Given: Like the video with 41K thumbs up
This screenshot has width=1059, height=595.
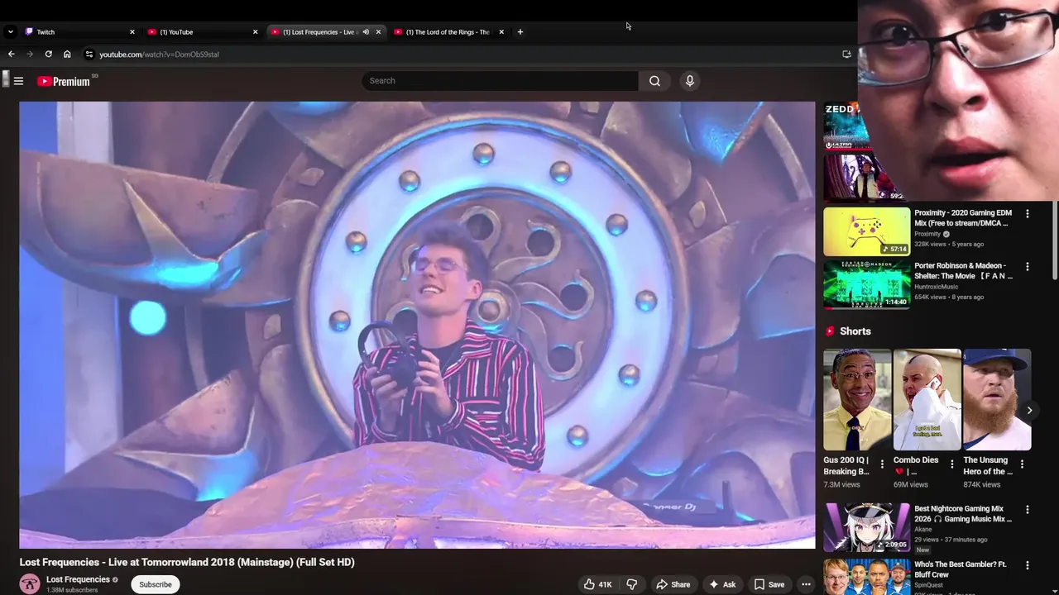Looking at the screenshot, I should [597, 584].
